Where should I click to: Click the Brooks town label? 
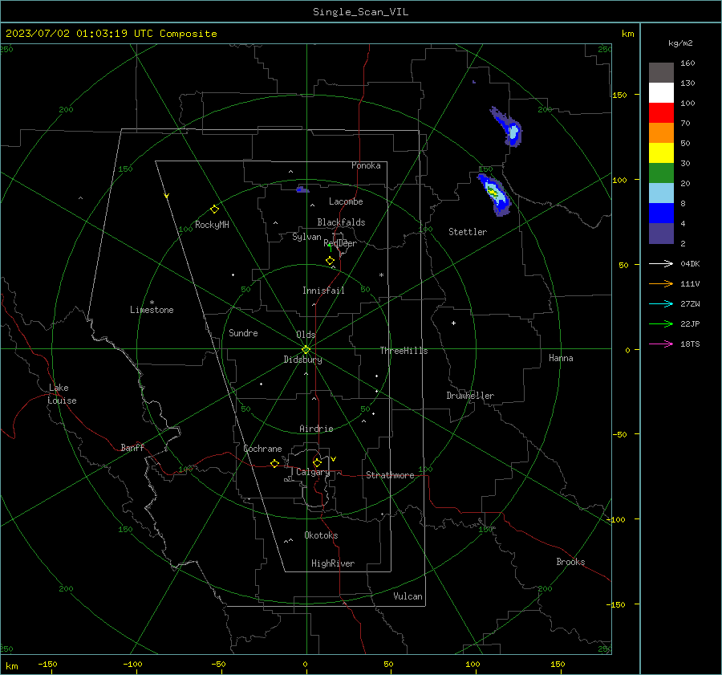(570, 562)
